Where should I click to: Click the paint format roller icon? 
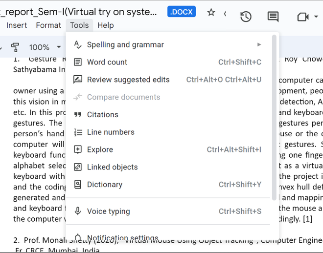[15, 47]
